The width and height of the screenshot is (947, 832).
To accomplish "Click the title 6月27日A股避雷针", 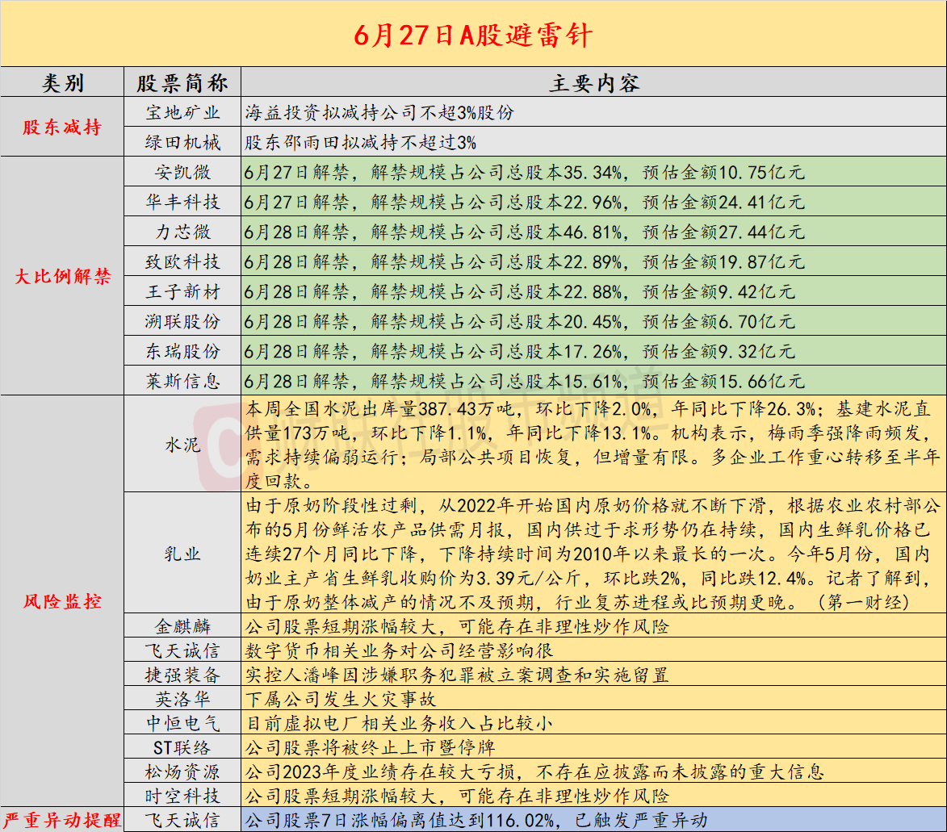I will 473,35.
